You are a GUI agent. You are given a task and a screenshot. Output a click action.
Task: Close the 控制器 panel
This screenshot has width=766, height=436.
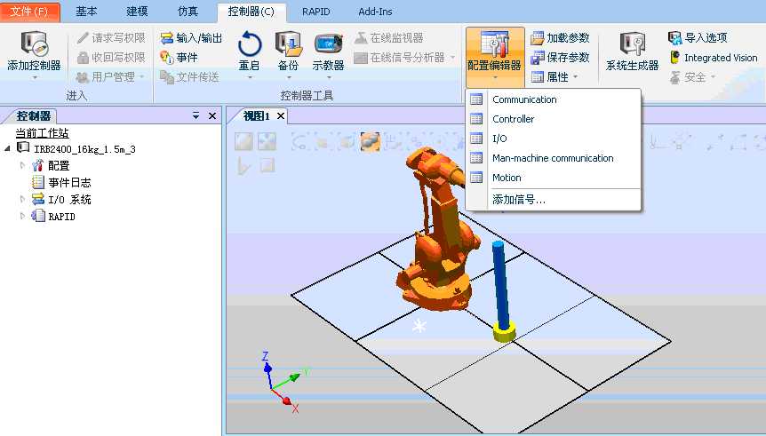pos(212,115)
